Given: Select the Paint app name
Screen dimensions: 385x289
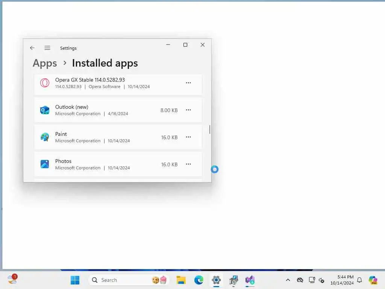Looking at the screenshot, I should pyautogui.click(x=61, y=134).
